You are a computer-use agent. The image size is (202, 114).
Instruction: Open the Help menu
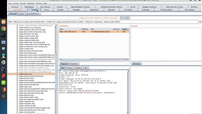point(45,3)
